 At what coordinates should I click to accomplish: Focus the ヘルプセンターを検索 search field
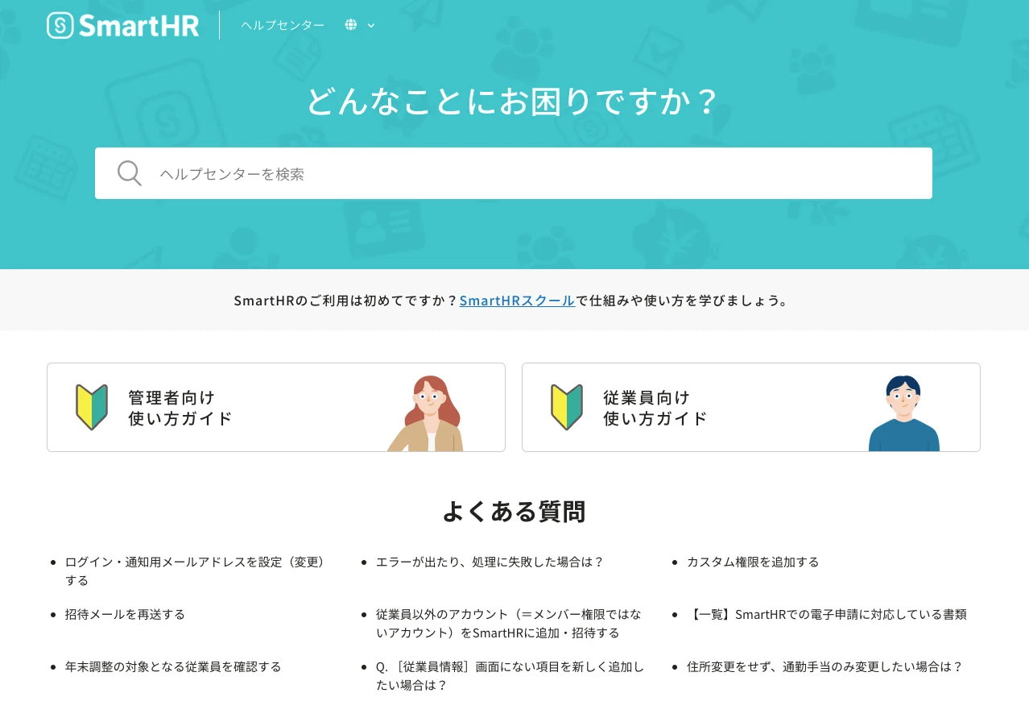pyautogui.click(x=514, y=173)
